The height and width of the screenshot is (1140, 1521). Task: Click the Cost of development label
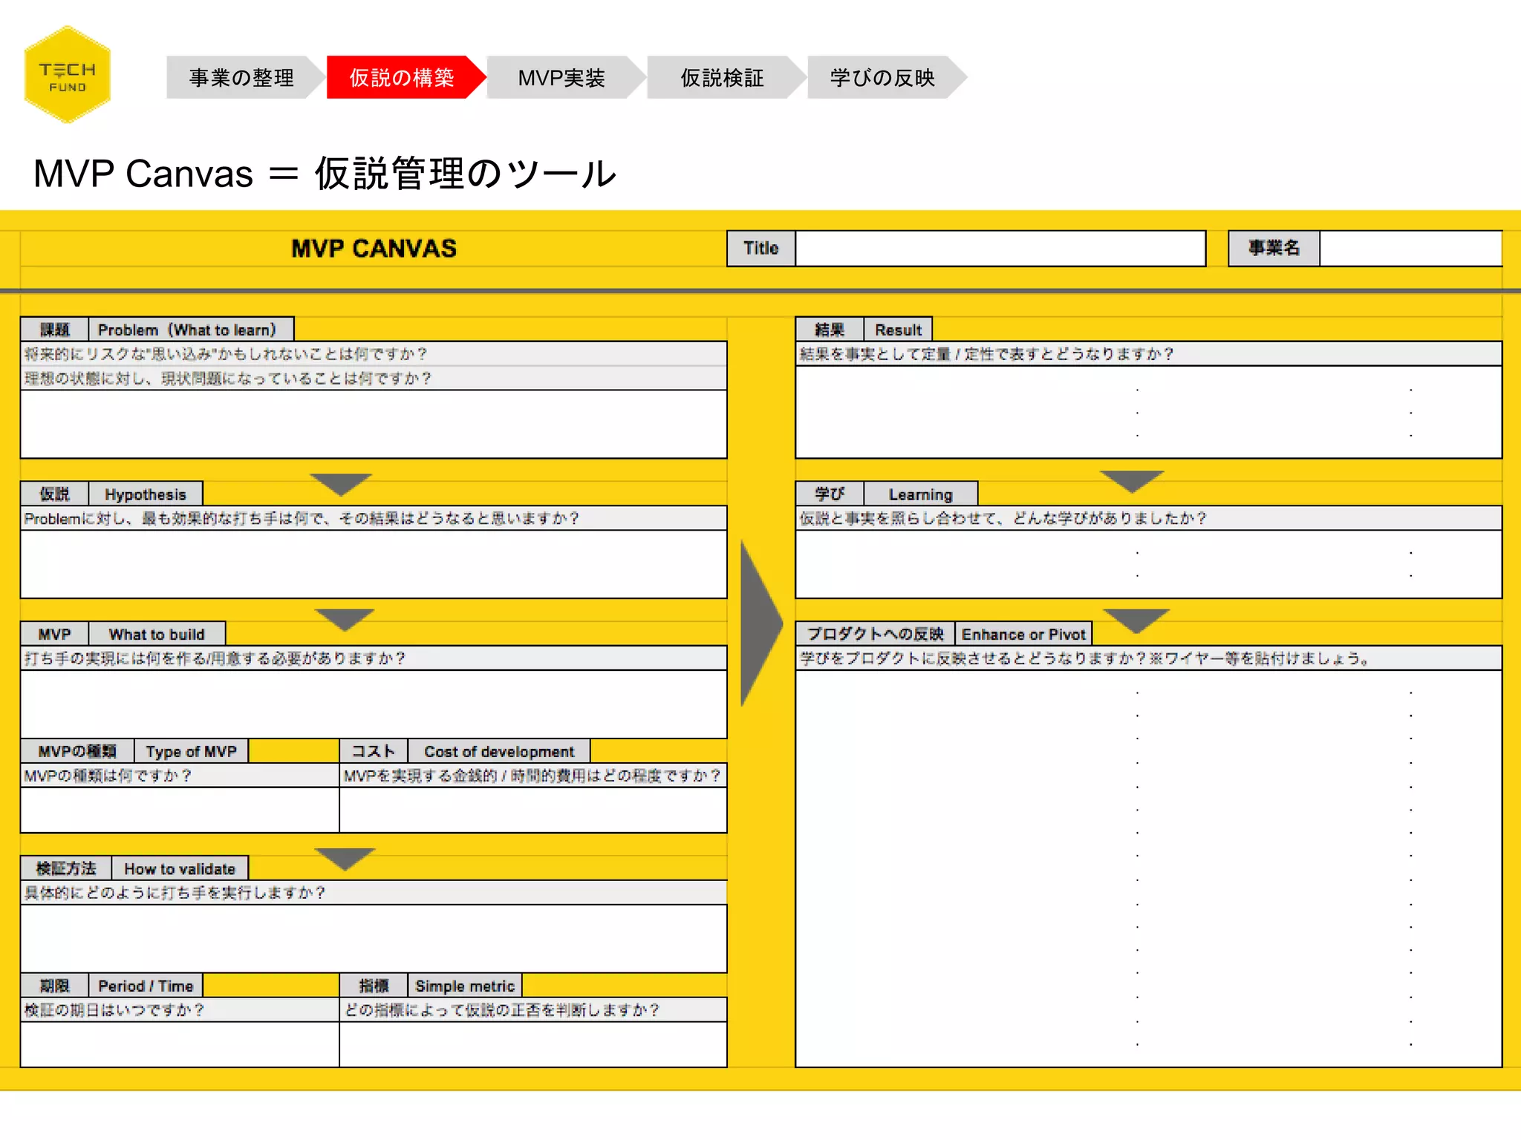click(499, 752)
